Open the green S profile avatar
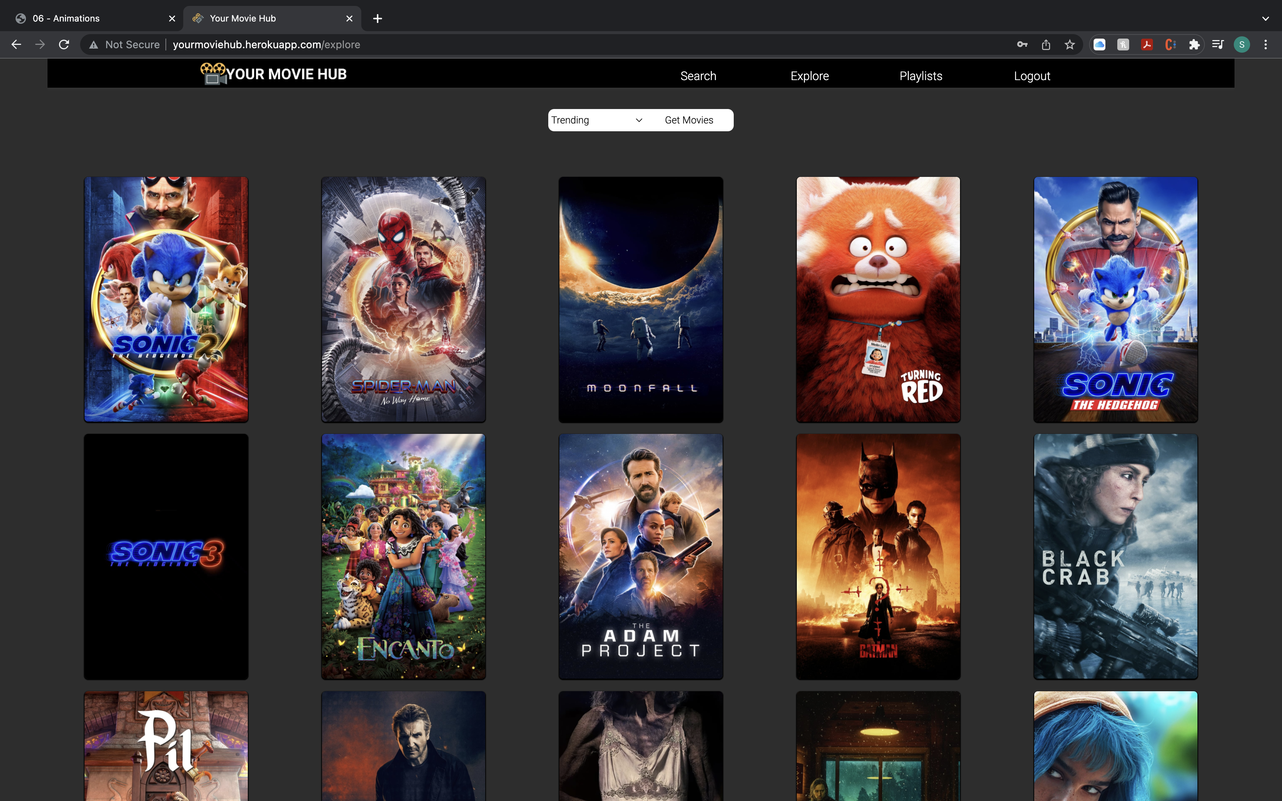 pyautogui.click(x=1242, y=44)
